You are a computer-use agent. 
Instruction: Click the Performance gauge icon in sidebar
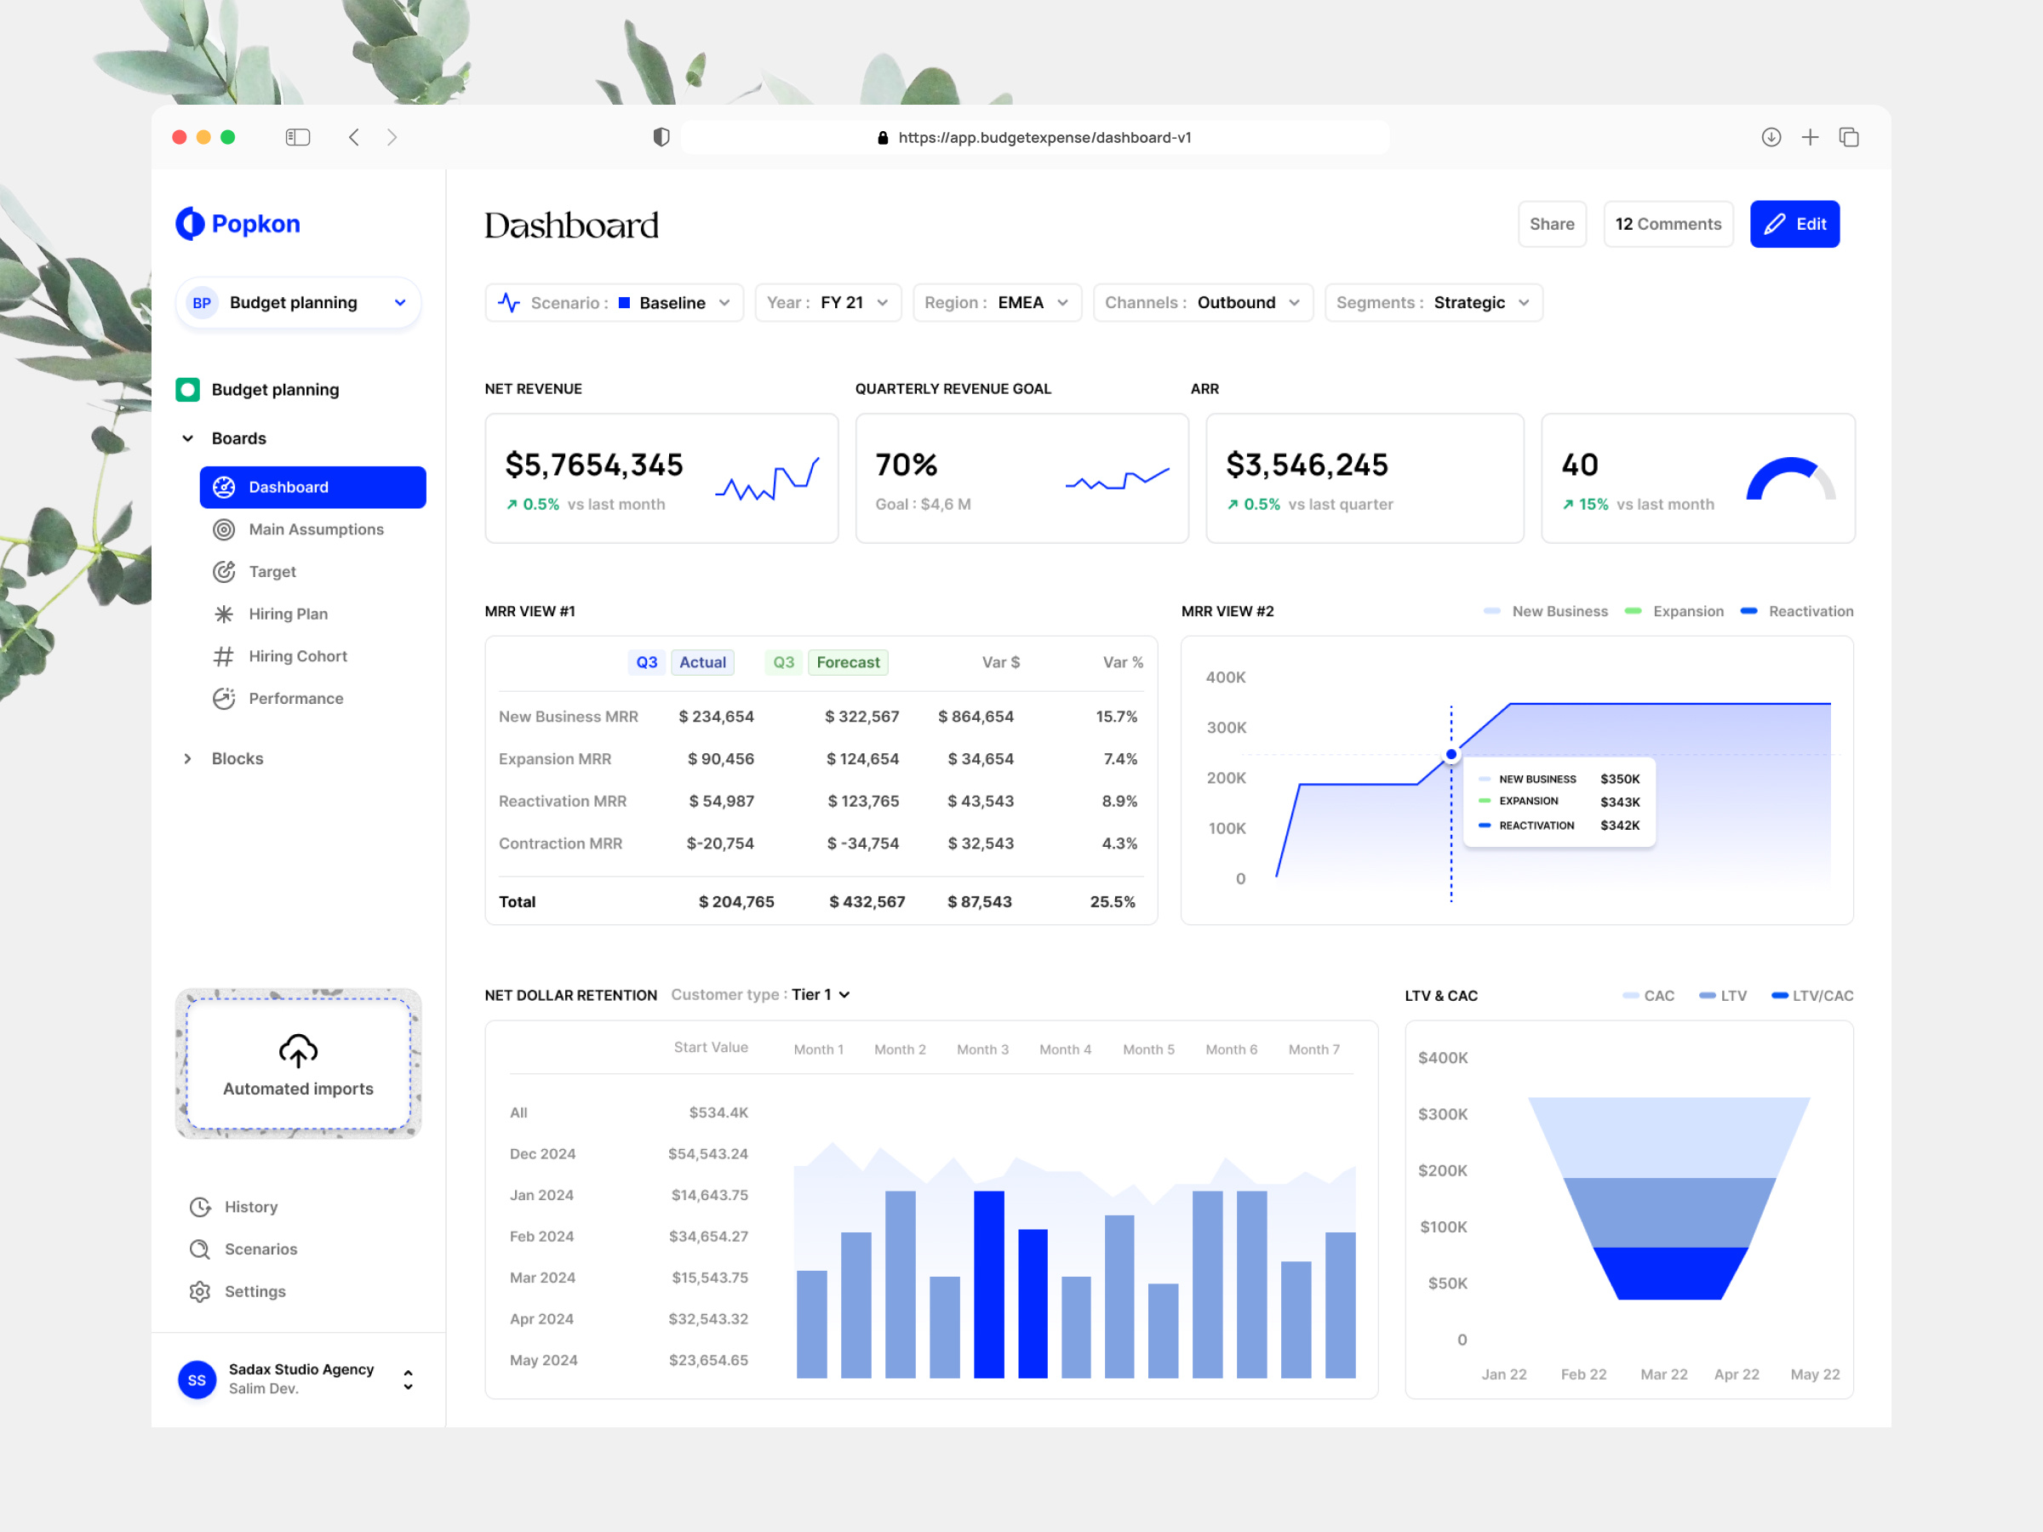(x=225, y=698)
